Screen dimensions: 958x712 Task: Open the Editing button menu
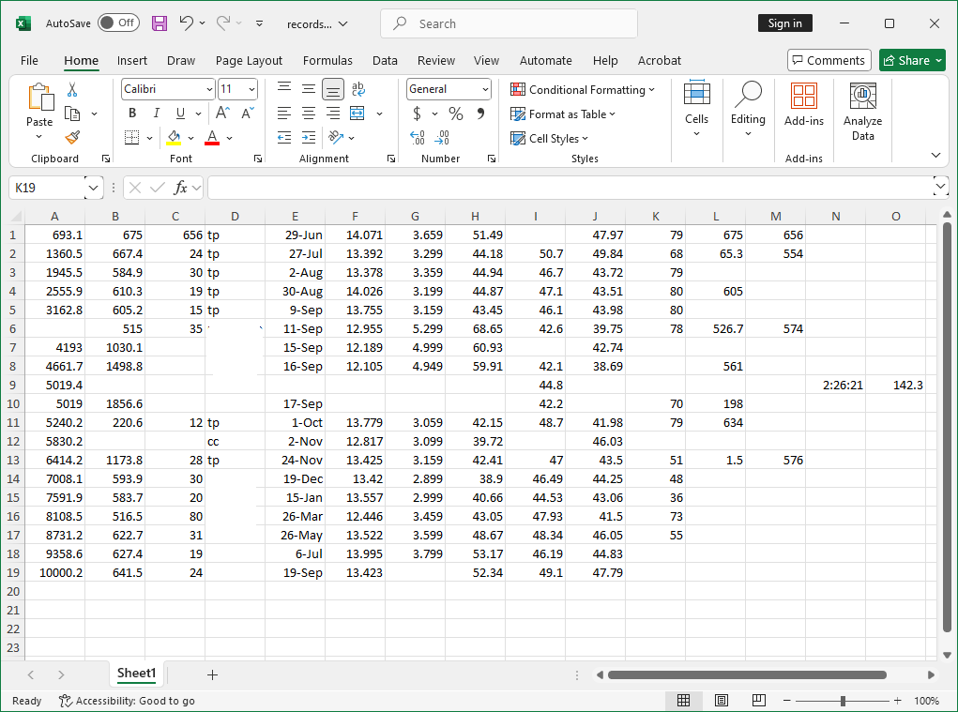click(748, 109)
